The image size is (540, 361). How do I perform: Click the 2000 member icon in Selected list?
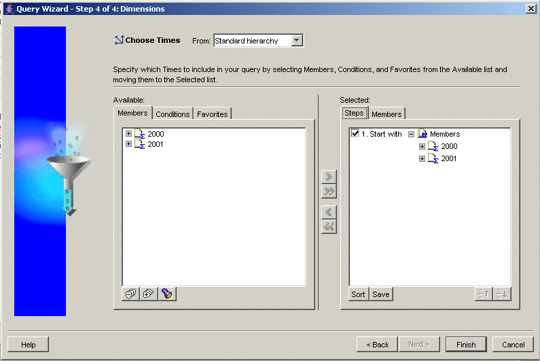click(433, 146)
